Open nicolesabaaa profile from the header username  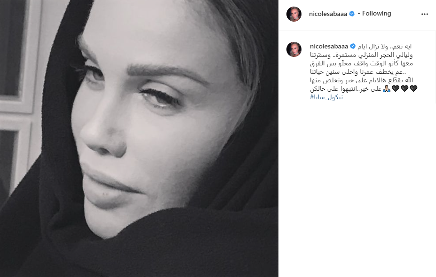point(328,14)
